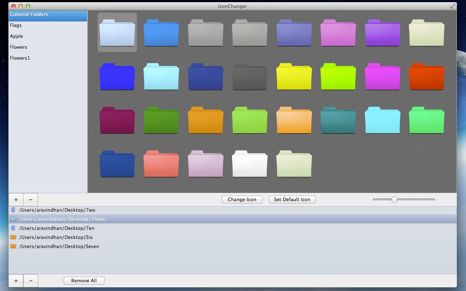
Task: Click the Remove All button
Action: 84,280
